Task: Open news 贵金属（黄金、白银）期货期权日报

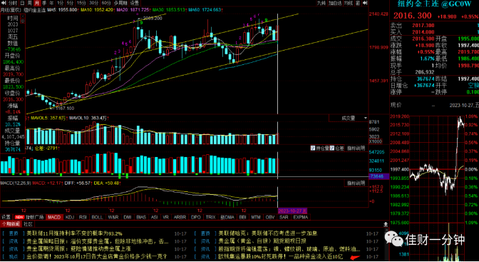Action: click(x=262, y=241)
